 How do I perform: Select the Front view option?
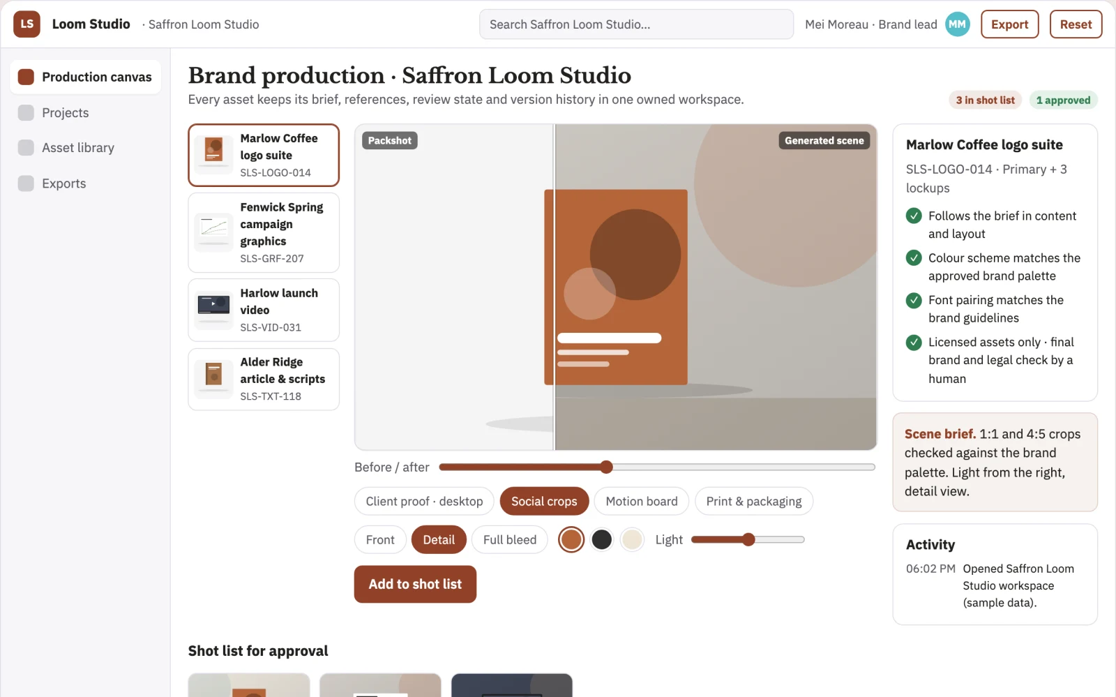380,539
